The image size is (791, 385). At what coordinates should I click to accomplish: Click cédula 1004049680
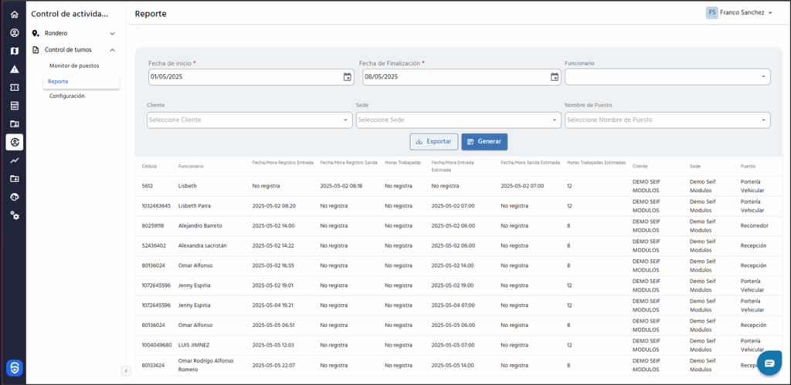tap(157, 345)
